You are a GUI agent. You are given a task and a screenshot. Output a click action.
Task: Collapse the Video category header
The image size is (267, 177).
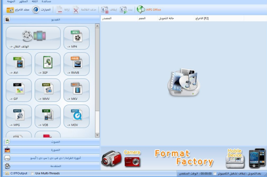tap(51, 20)
